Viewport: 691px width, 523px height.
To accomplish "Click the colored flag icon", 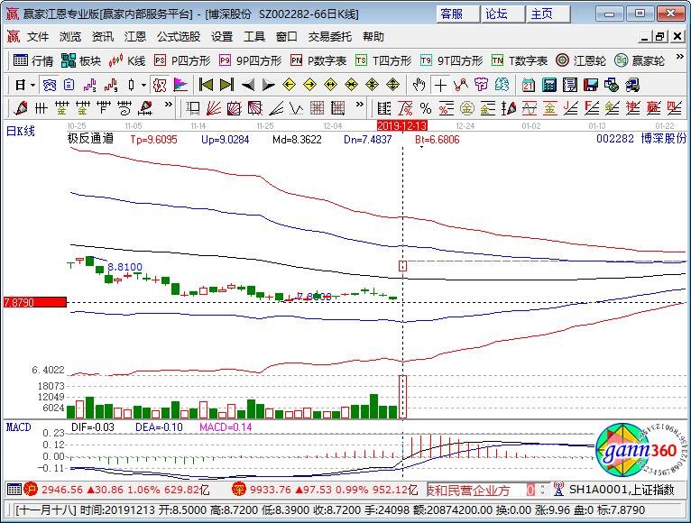I will point(180,85).
